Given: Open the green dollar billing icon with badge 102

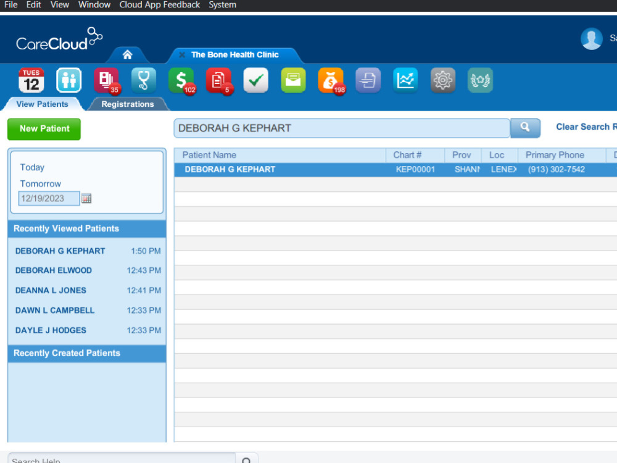Looking at the screenshot, I should (x=181, y=80).
